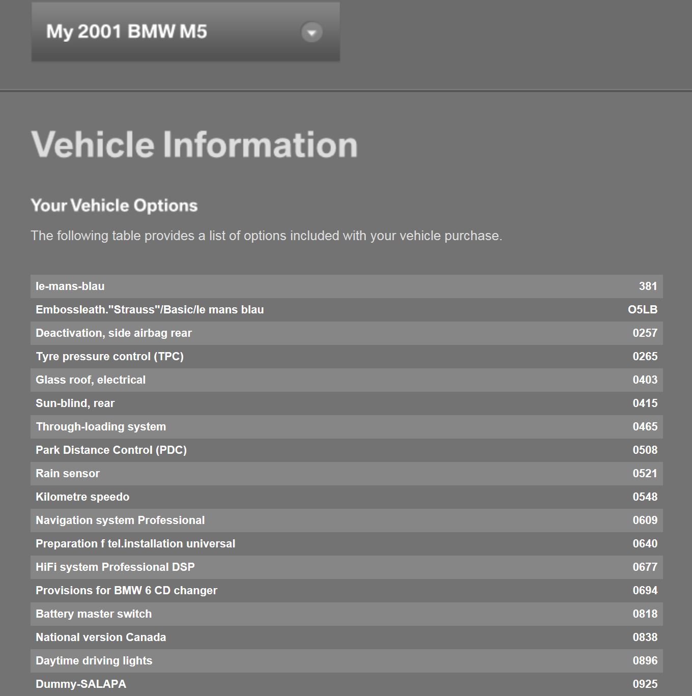Viewport: 692px width, 696px height.
Task: Click option code 0265
Action: click(645, 357)
